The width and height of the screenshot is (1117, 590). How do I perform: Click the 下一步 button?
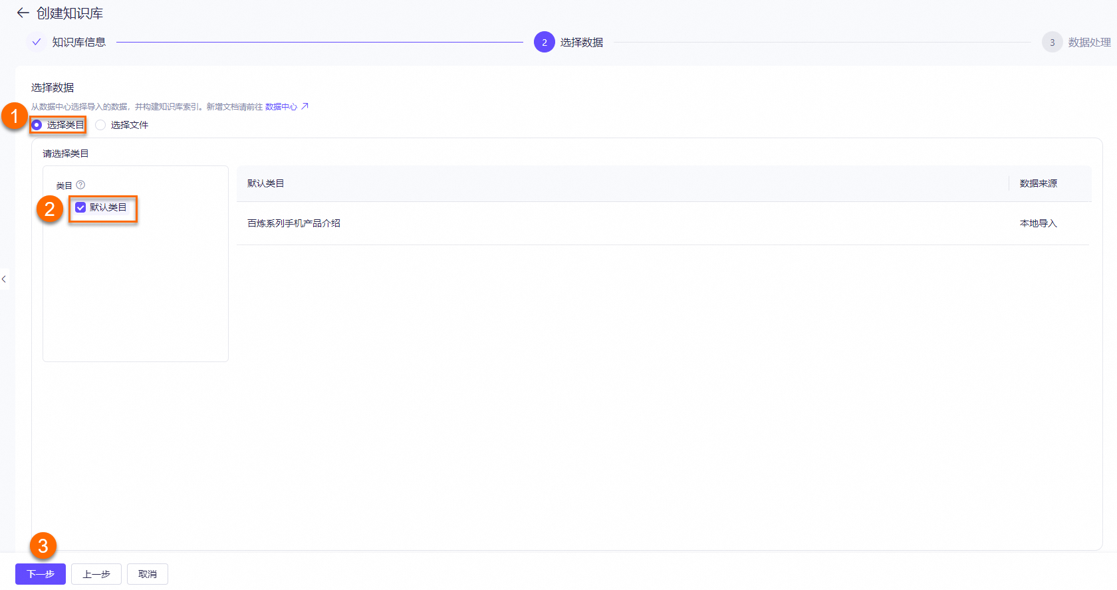(41, 574)
